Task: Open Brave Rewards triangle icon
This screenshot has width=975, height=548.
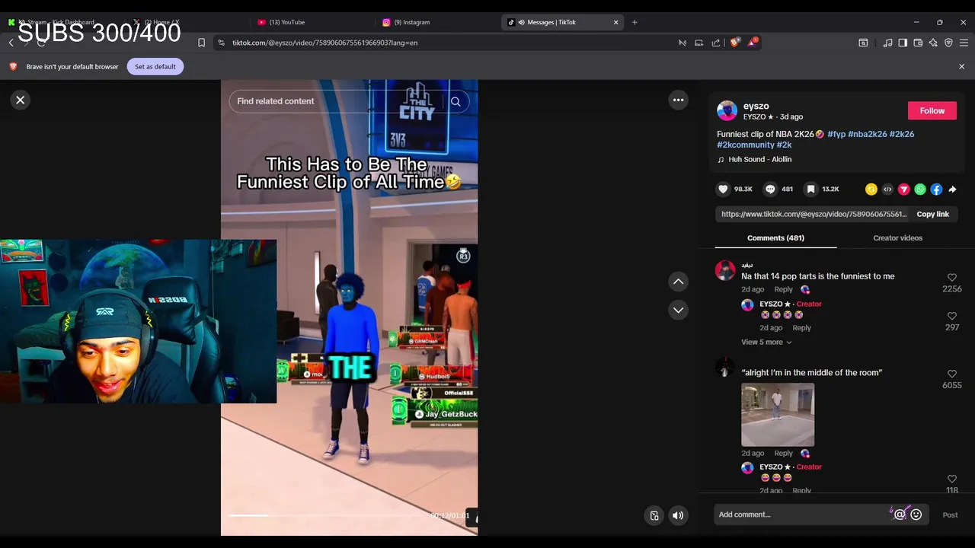Action: pos(752,43)
